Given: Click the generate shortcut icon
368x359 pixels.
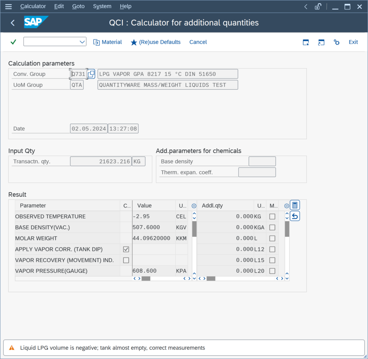Looking at the screenshot, I should (321, 42).
